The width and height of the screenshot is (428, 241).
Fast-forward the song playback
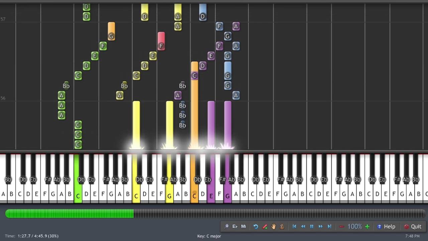click(x=320, y=227)
